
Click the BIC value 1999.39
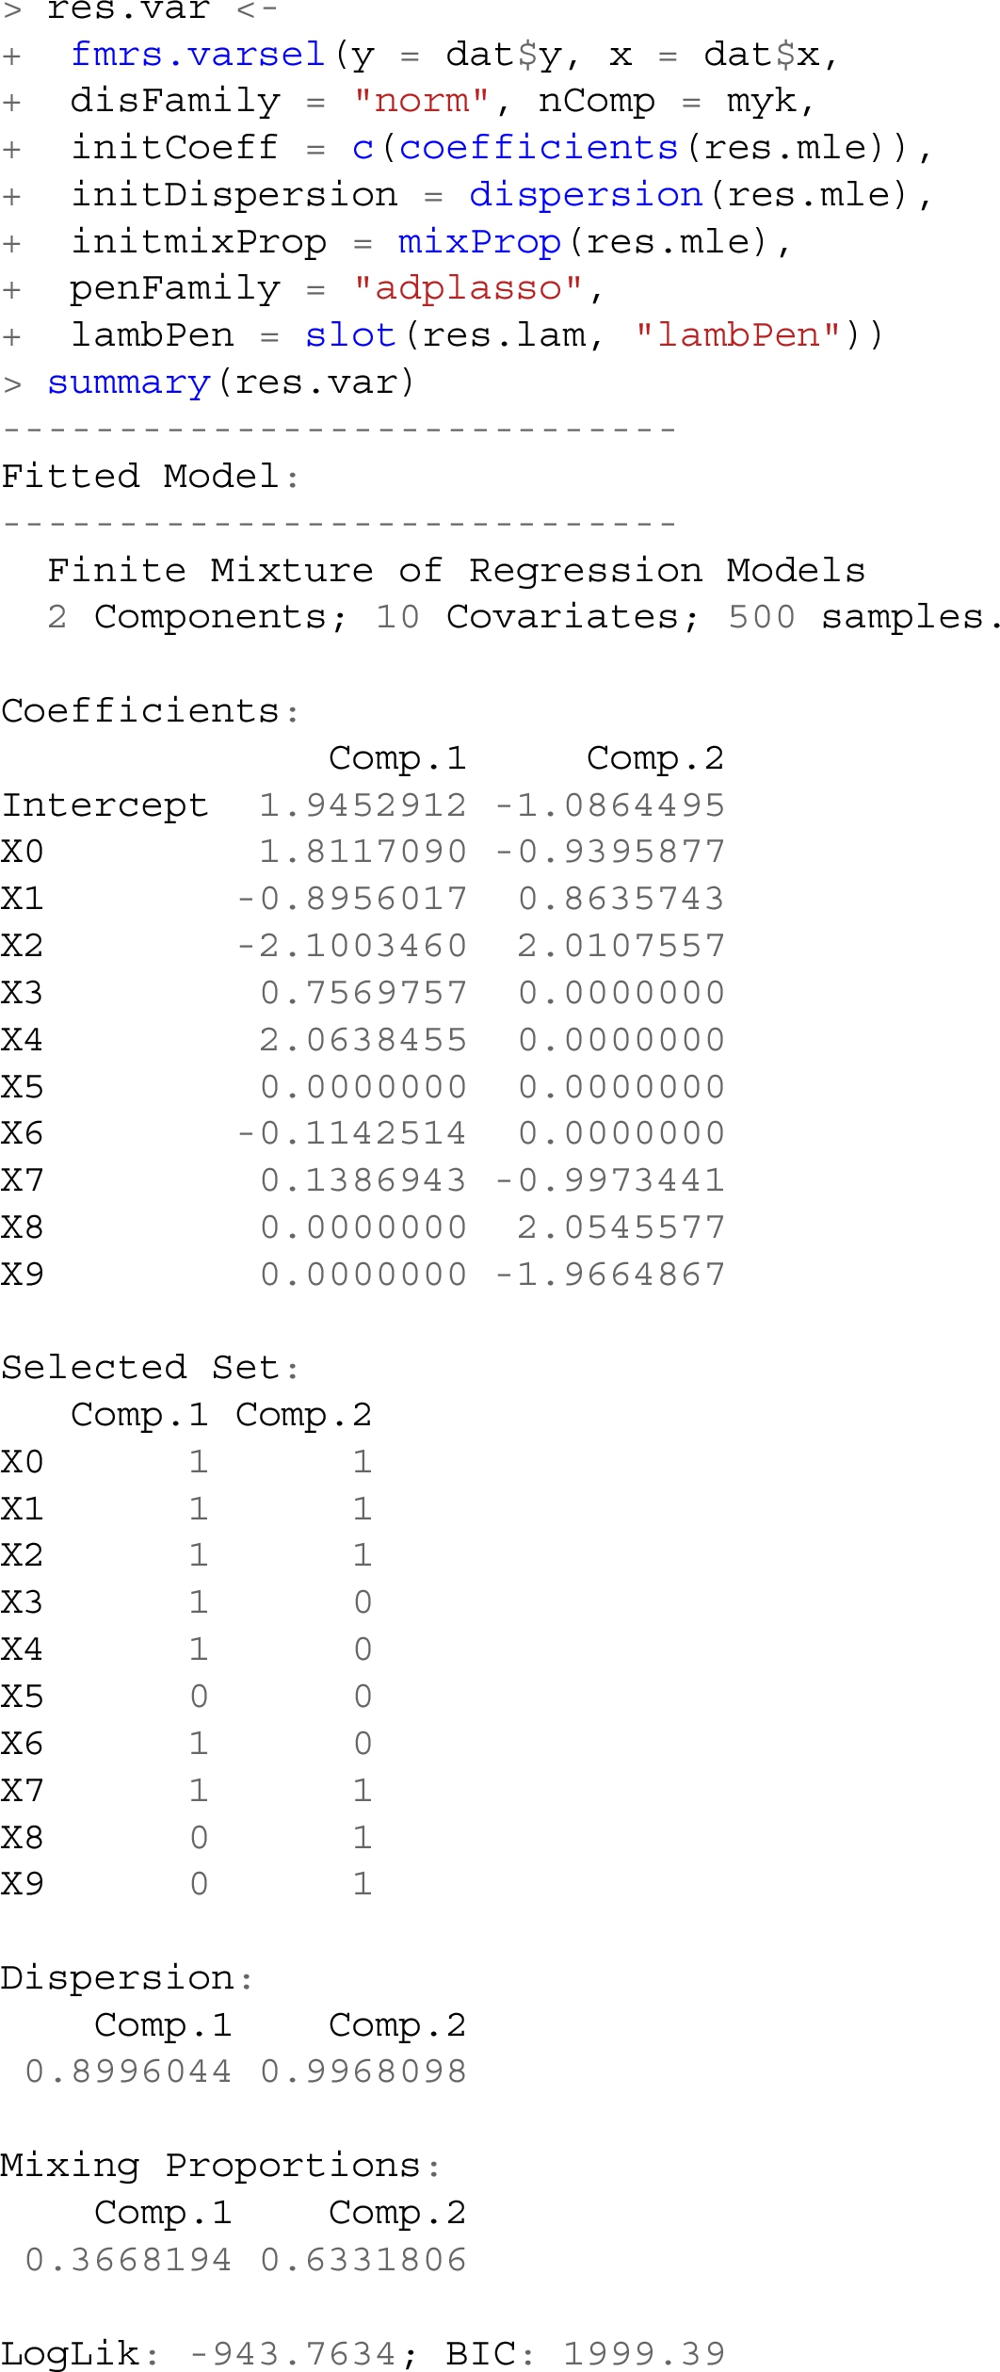pyautogui.click(x=644, y=2353)
